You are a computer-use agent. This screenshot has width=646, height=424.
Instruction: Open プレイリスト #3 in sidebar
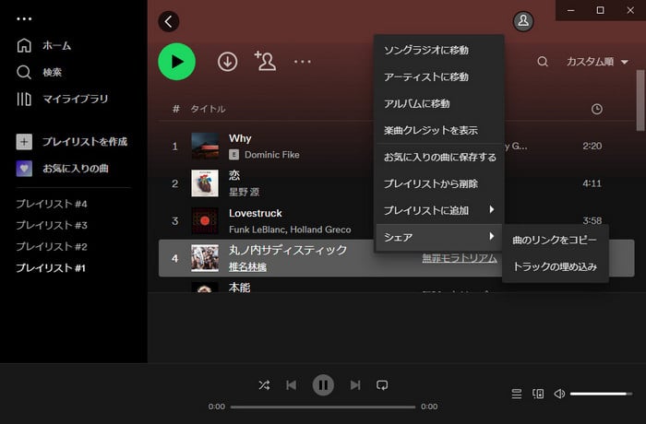52,225
